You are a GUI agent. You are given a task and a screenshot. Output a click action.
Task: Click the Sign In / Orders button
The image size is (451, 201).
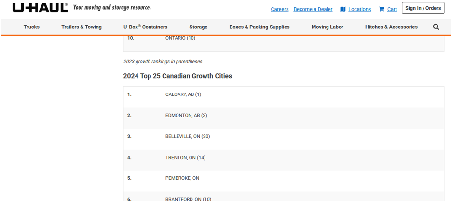(x=423, y=8)
